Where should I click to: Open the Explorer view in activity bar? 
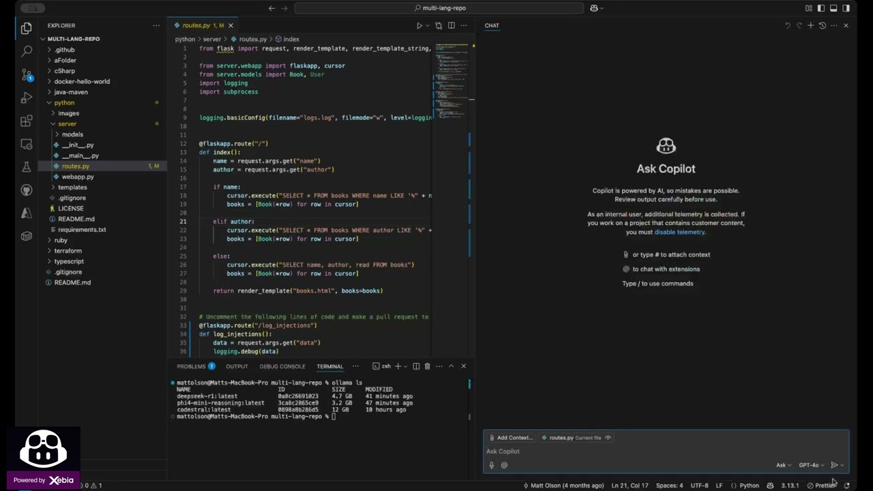(26, 29)
